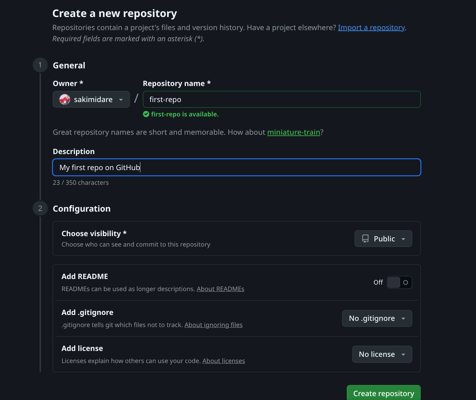Click the 'Description' field label
The image size is (476, 400).
click(74, 151)
